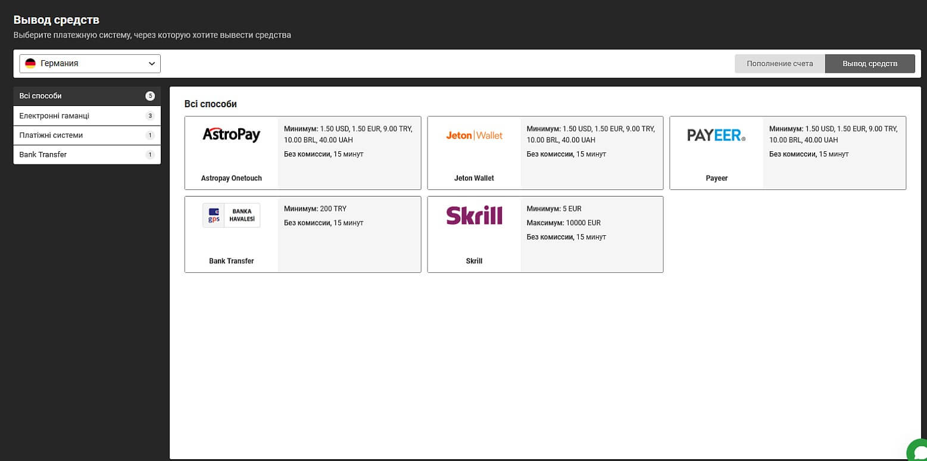Screen dimensions: 927x461
Task: Click AstroPay card minimum amounts text
Action: point(348,135)
